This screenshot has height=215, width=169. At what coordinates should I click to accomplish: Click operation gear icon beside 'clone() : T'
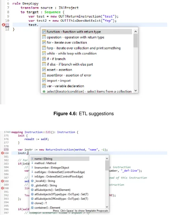(x=32, y=203)
